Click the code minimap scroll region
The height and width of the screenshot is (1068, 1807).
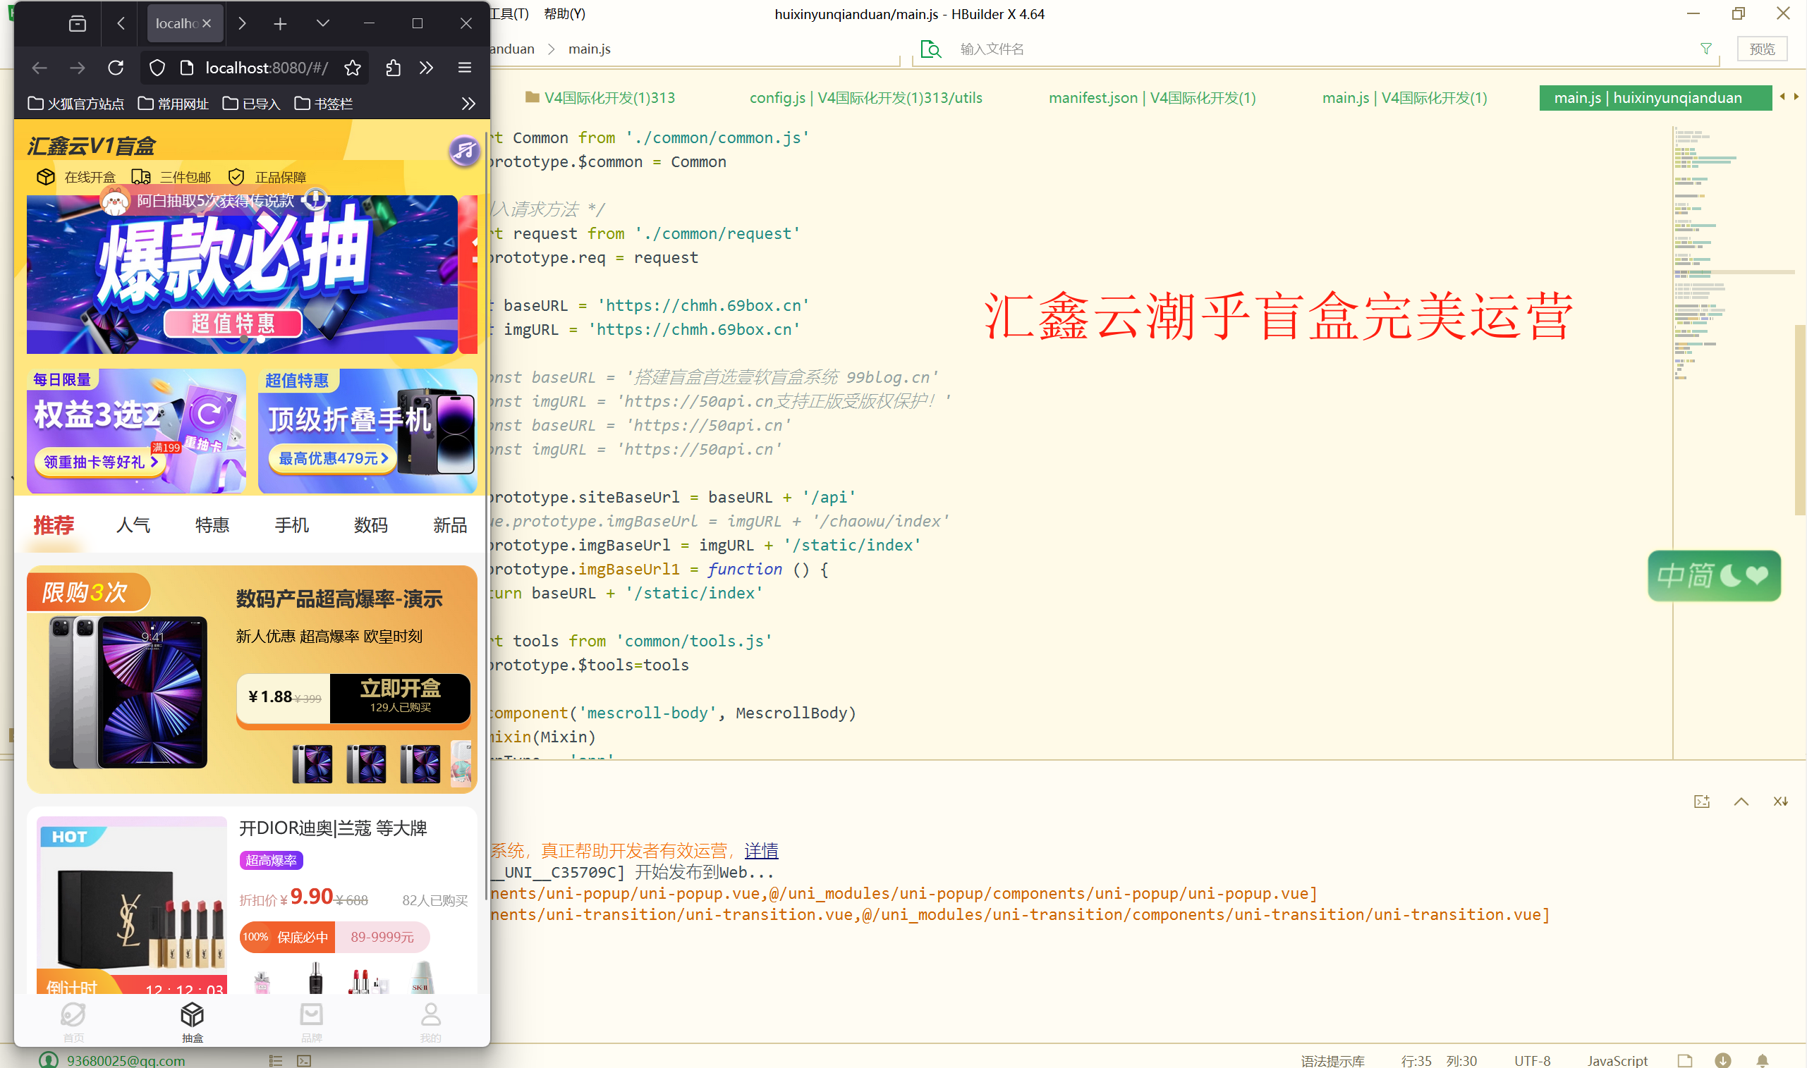click(x=1713, y=252)
